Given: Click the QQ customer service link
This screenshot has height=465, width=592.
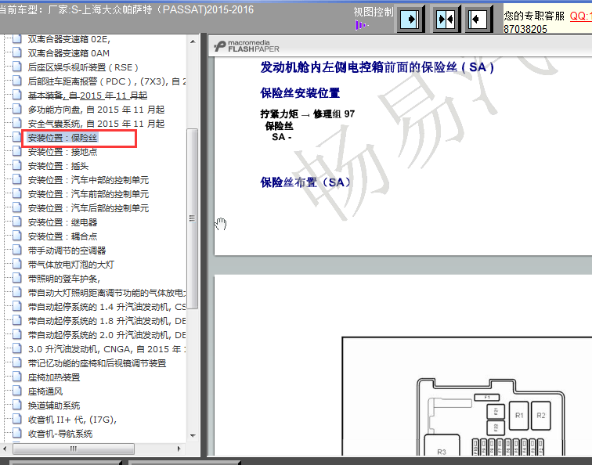Looking at the screenshot, I should pyautogui.click(x=581, y=16).
